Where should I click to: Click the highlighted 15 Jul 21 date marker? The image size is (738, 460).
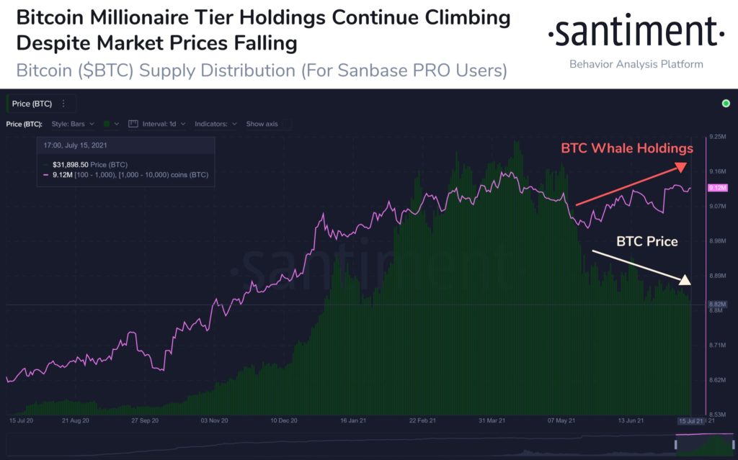click(691, 421)
